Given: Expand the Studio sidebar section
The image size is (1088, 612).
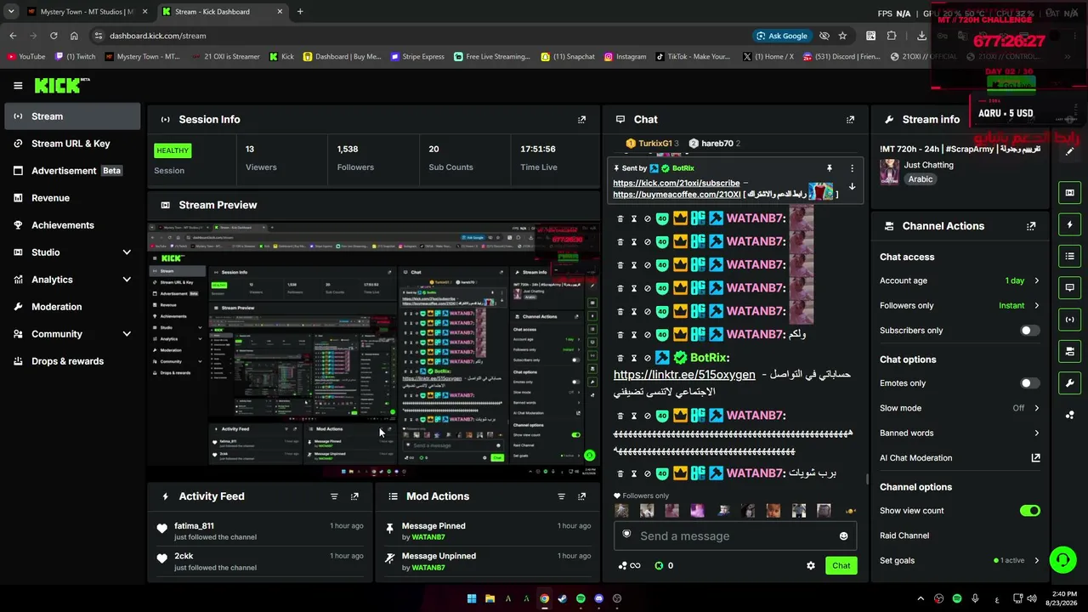Looking at the screenshot, I should (72, 252).
